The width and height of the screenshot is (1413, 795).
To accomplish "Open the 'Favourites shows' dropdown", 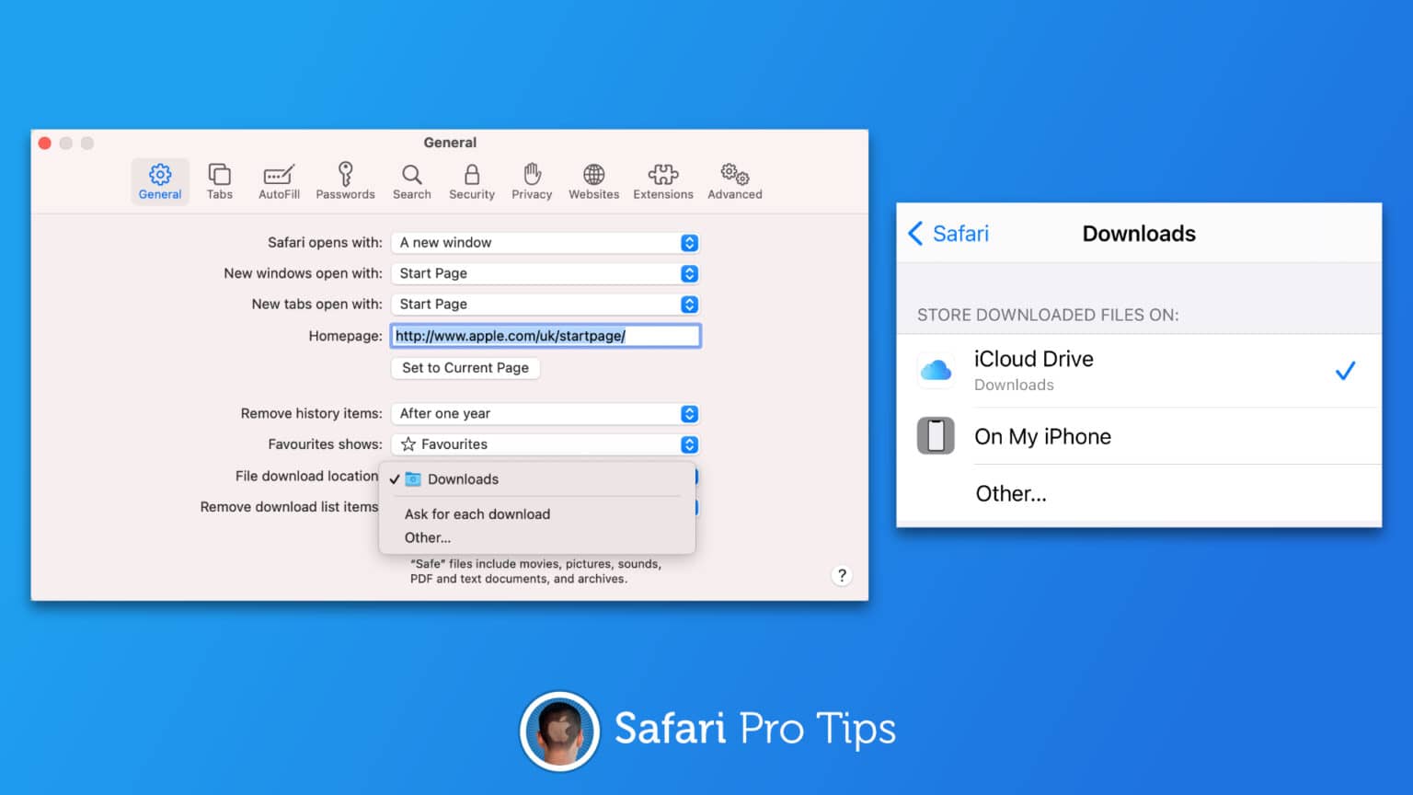I will [x=546, y=444].
